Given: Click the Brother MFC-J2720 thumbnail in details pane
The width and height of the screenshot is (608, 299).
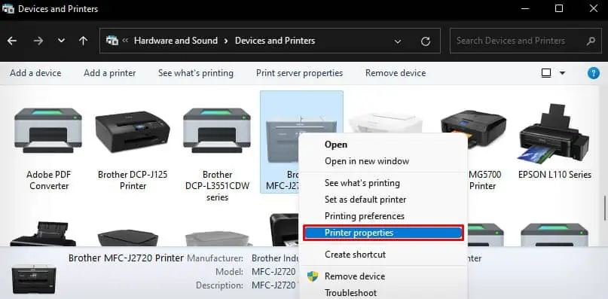Looking at the screenshot, I should point(34,278).
